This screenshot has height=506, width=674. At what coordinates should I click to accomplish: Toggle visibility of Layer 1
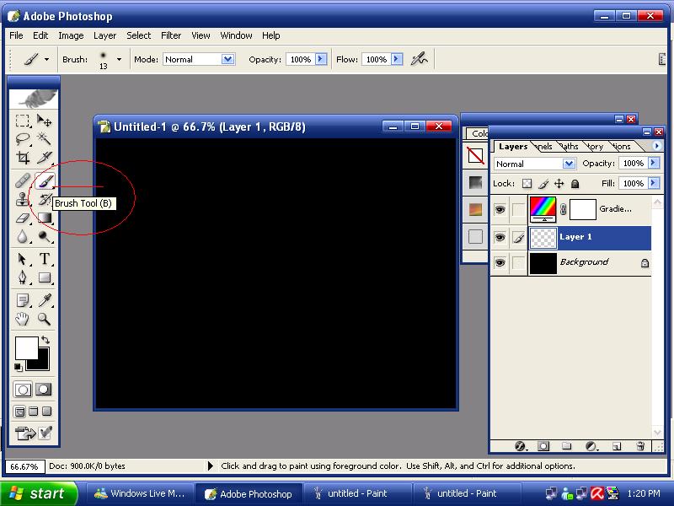click(x=500, y=238)
